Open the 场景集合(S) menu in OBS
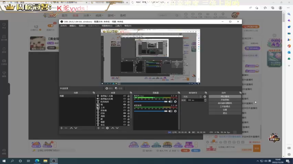Screen dimensions: 293x164 point(107,26)
